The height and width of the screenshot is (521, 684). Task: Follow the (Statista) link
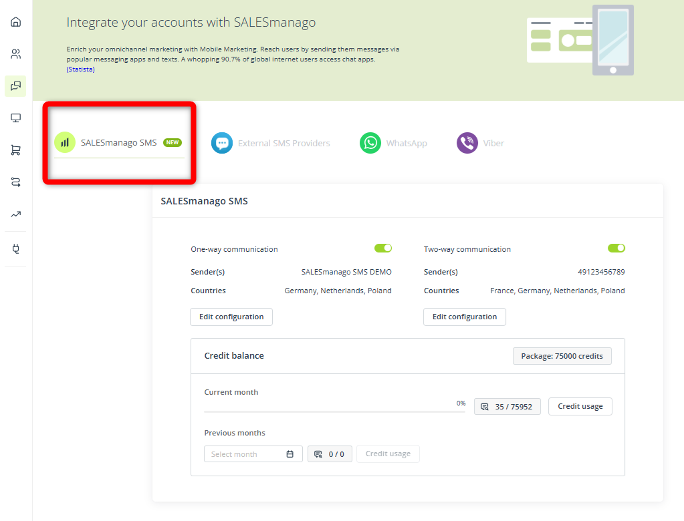(x=81, y=69)
